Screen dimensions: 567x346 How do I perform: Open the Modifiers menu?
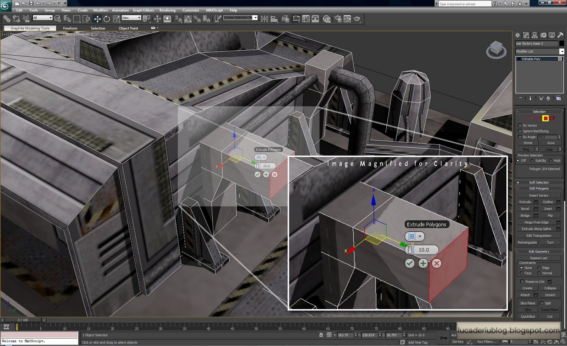tap(101, 10)
